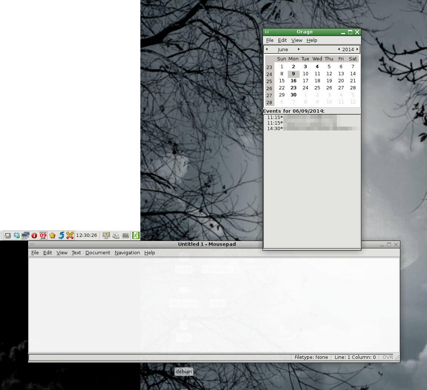
Task: Select June 16 in the calendar
Action: tap(293, 81)
